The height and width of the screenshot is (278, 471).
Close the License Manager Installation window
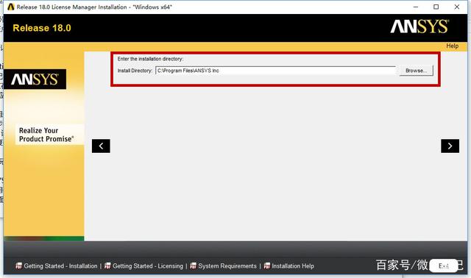point(457,7)
